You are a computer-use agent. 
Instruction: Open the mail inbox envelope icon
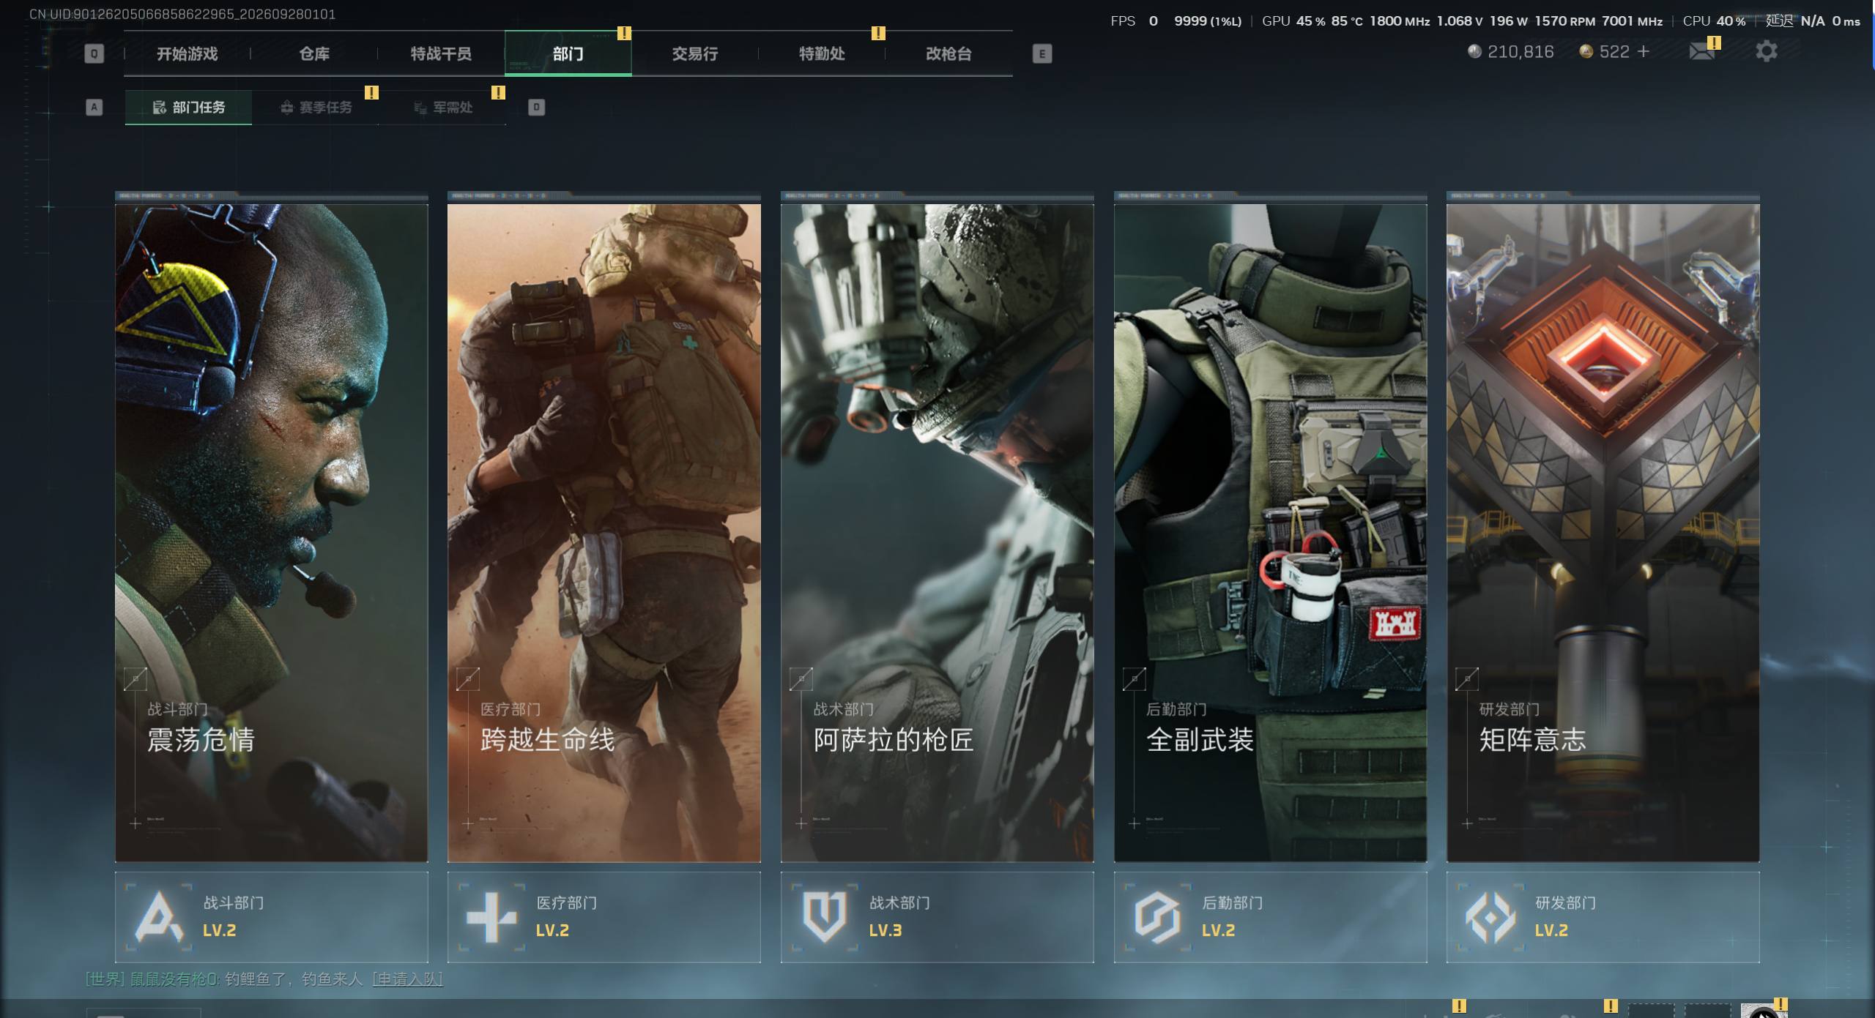click(1701, 51)
